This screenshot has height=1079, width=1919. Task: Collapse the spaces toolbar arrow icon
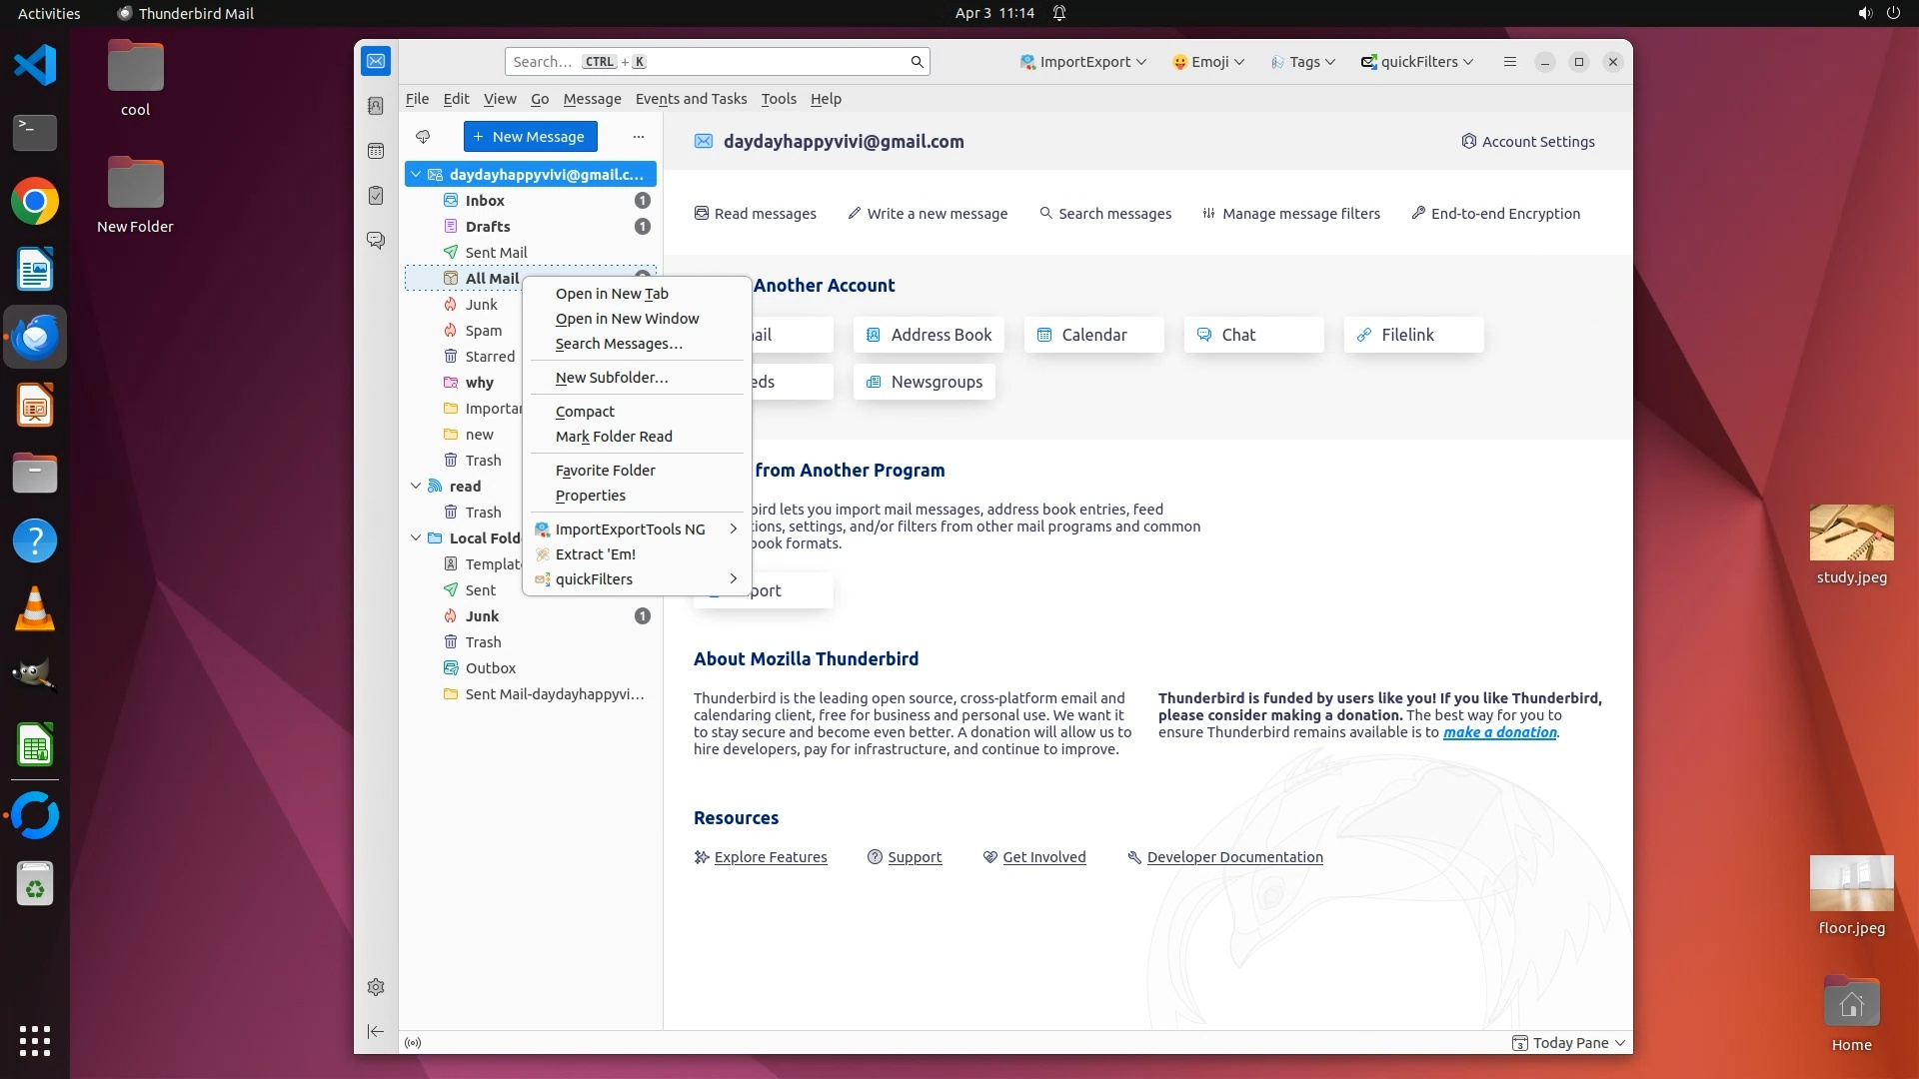coord(376,1031)
